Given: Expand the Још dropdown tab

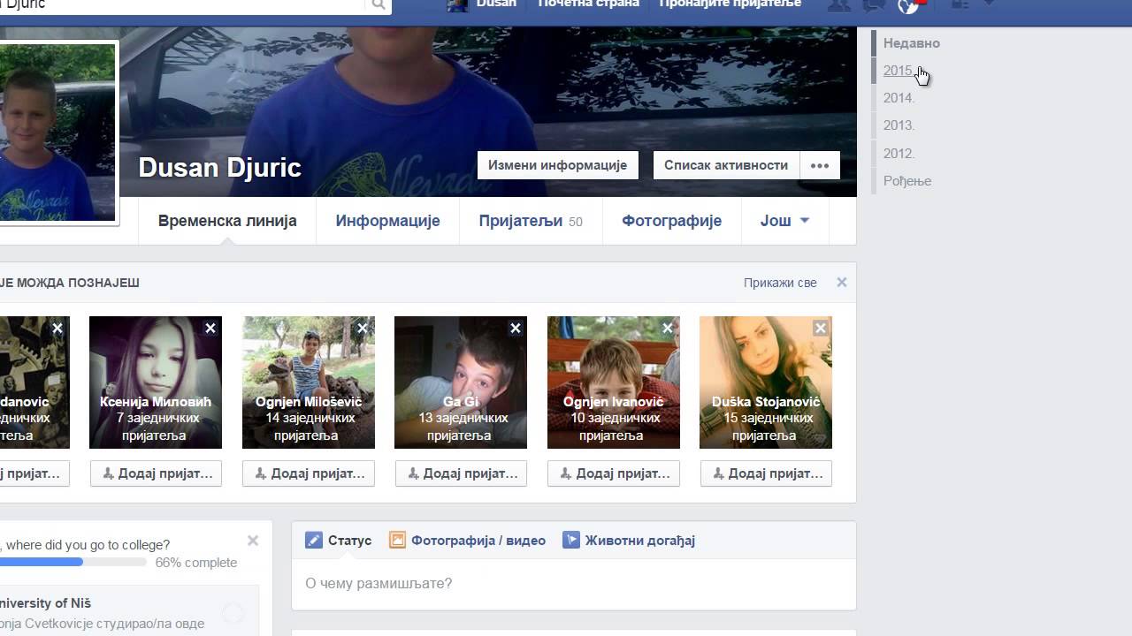Looking at the screenshot, I should (x=785, y=221).
